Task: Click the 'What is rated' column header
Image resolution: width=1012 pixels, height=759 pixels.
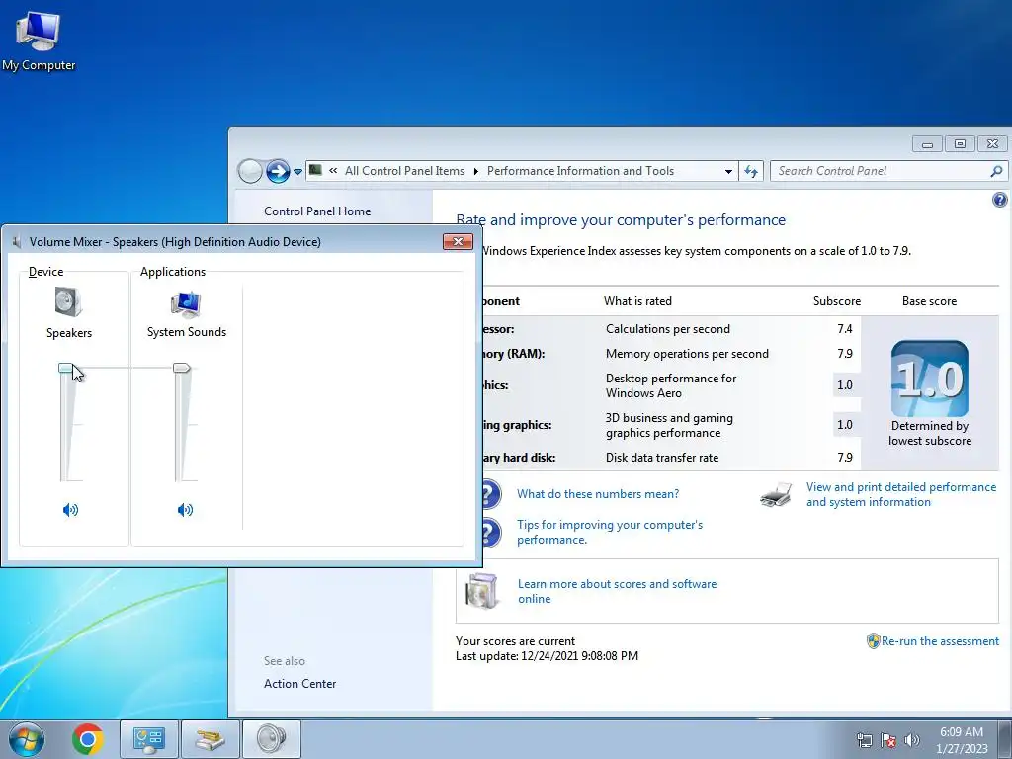Action: point(637,301)
